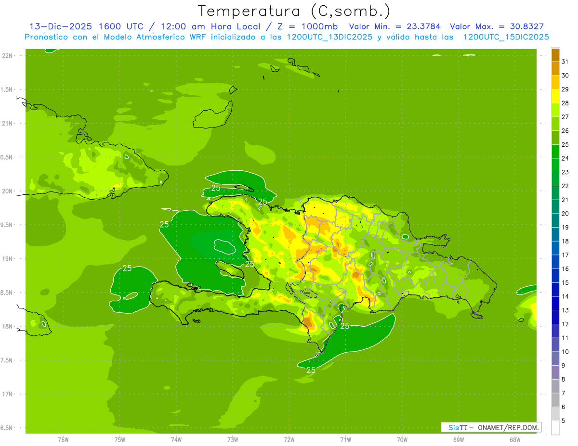Click "Valor Min. = 23.3784" value
This screenshot has height=446, width=578.
tap(394, 26)
